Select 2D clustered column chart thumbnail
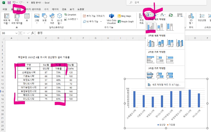211x132 pixels. (x=150, y=27)
